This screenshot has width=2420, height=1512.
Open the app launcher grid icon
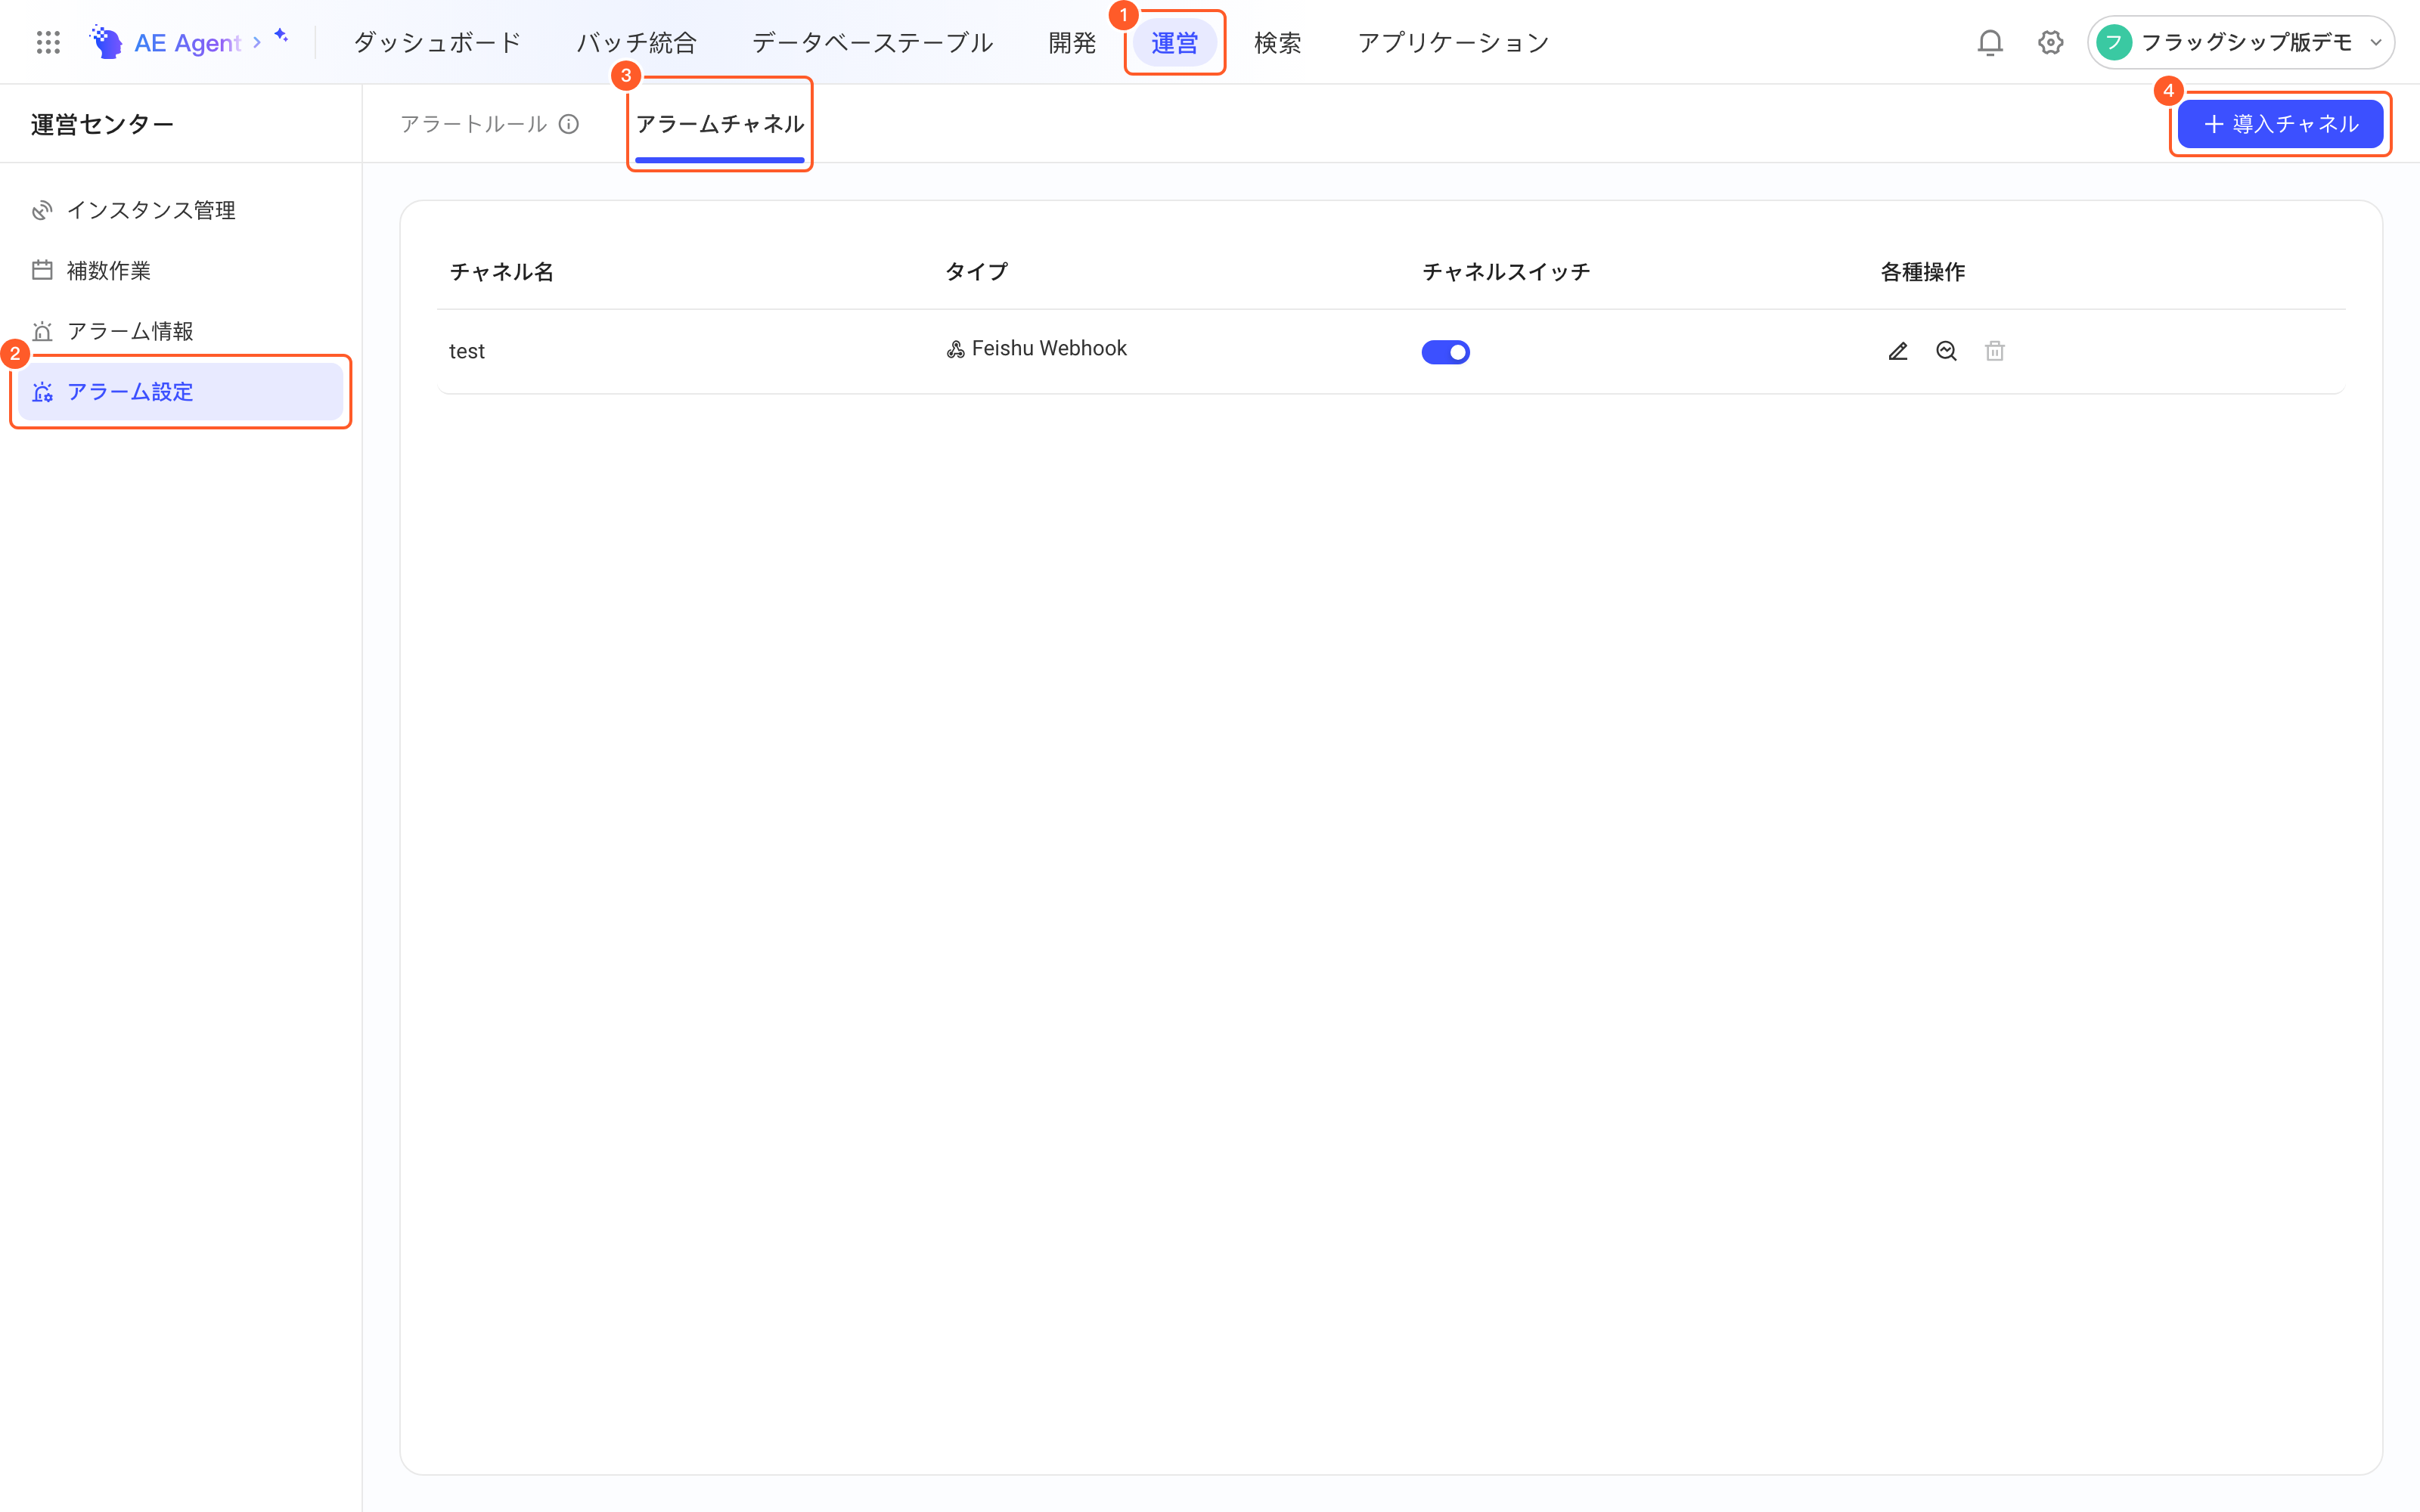[48, 42]
